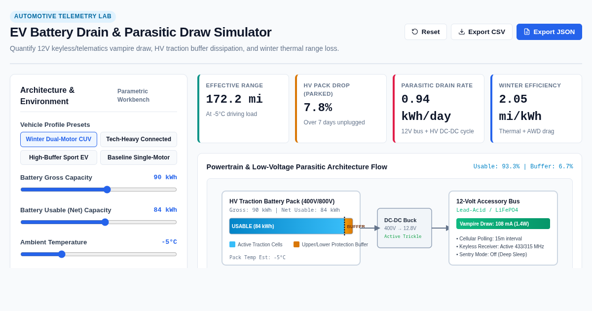Click the 'Powertrain & Low-Voltage Parasitic Architecture Flow' heading
The height and width of the screenshot is (311, 592).
pyautogui.click(x=296, y=167)
